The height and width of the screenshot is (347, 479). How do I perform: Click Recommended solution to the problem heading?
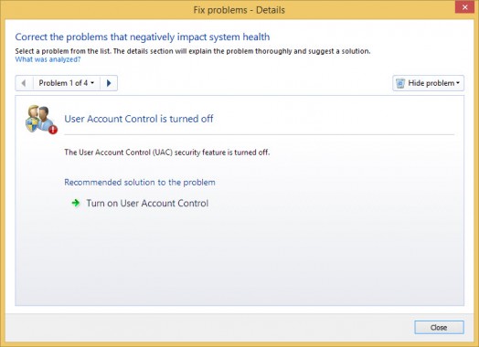140,183
